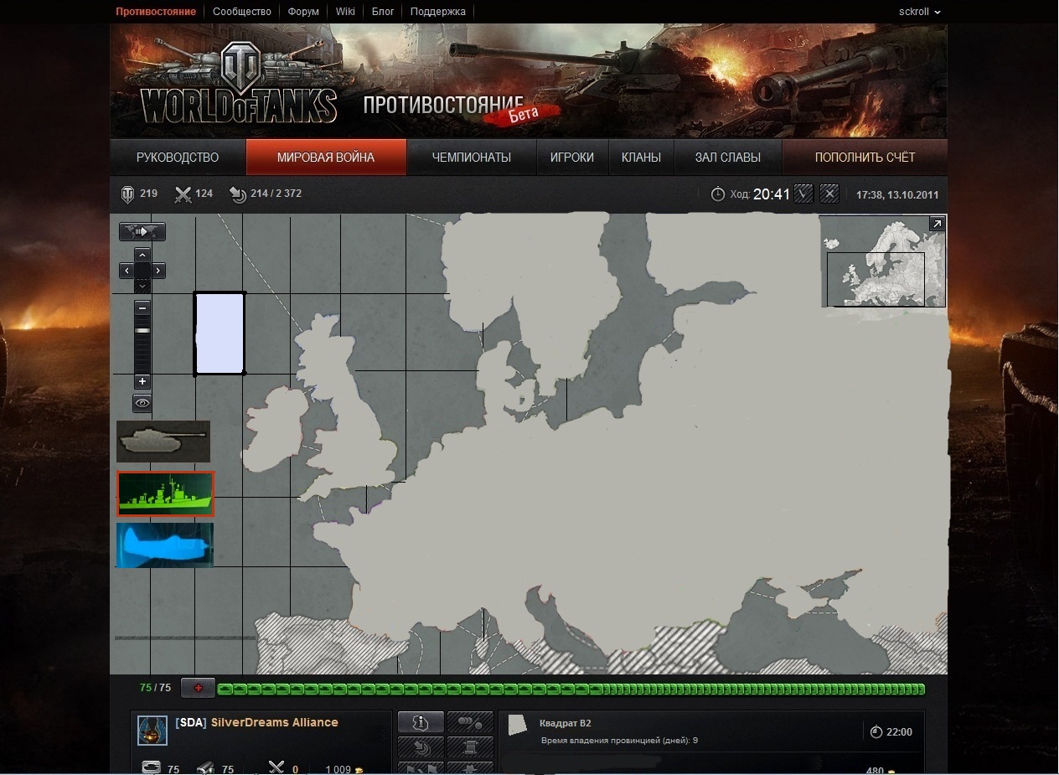Select the highlighted white map square

coord(220,333)
